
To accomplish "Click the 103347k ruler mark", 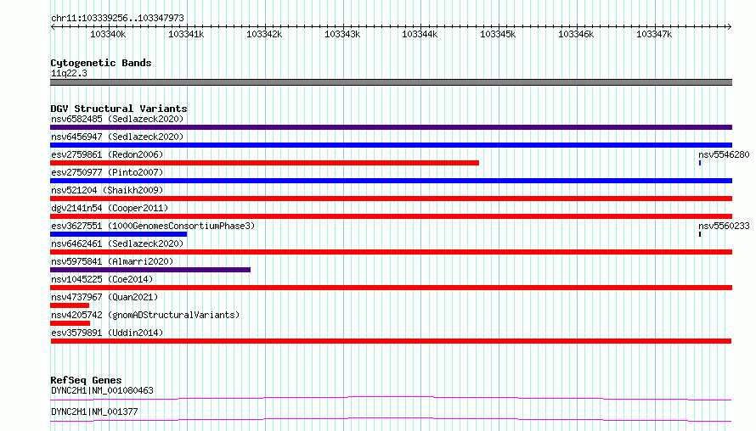I will tap(654, 34).
